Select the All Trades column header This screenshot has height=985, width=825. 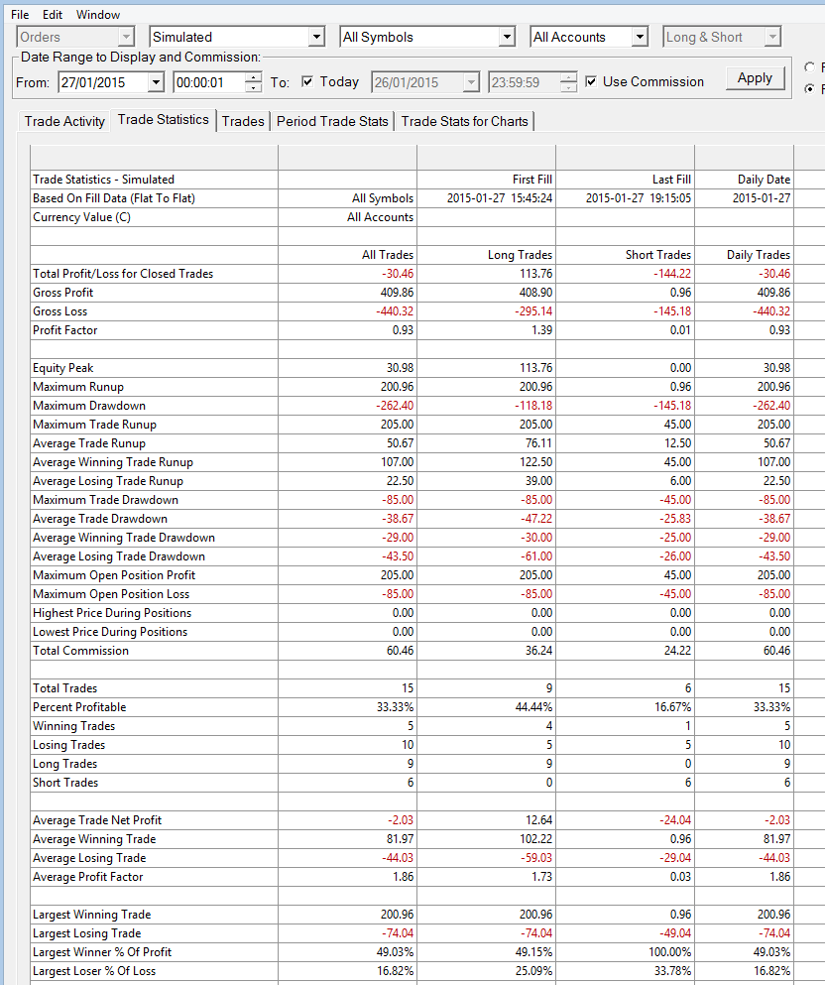pos(388,254)
